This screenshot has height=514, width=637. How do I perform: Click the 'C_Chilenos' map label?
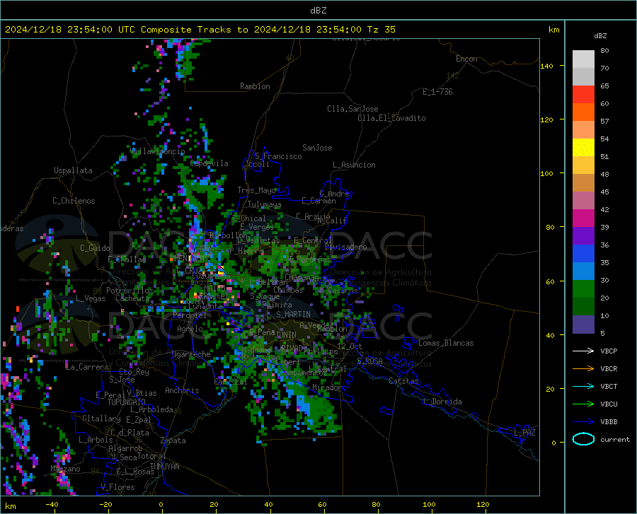pyautogui.click(x=74, y=201)
